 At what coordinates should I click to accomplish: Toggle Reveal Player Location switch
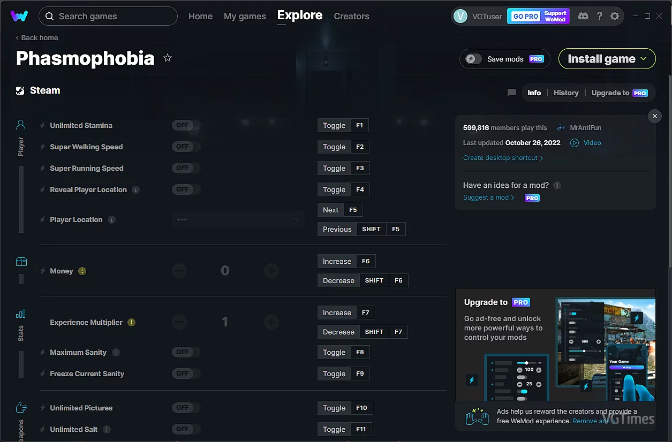tap(186, 189)
